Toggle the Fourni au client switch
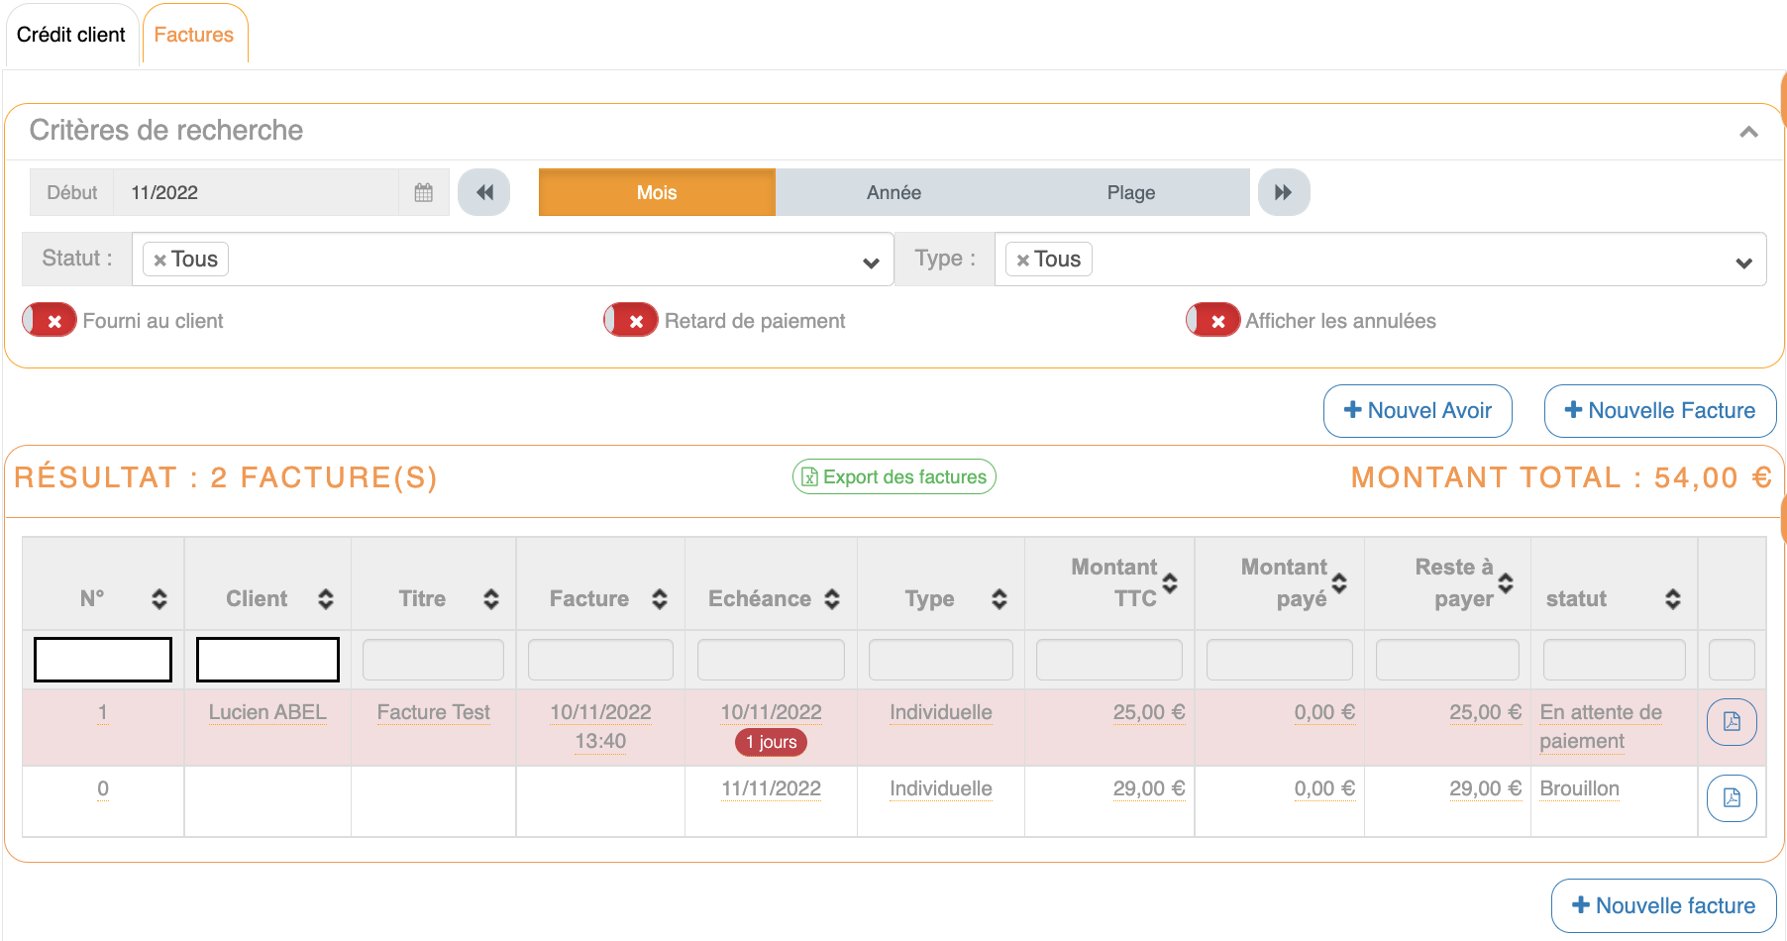 [50, 320]
